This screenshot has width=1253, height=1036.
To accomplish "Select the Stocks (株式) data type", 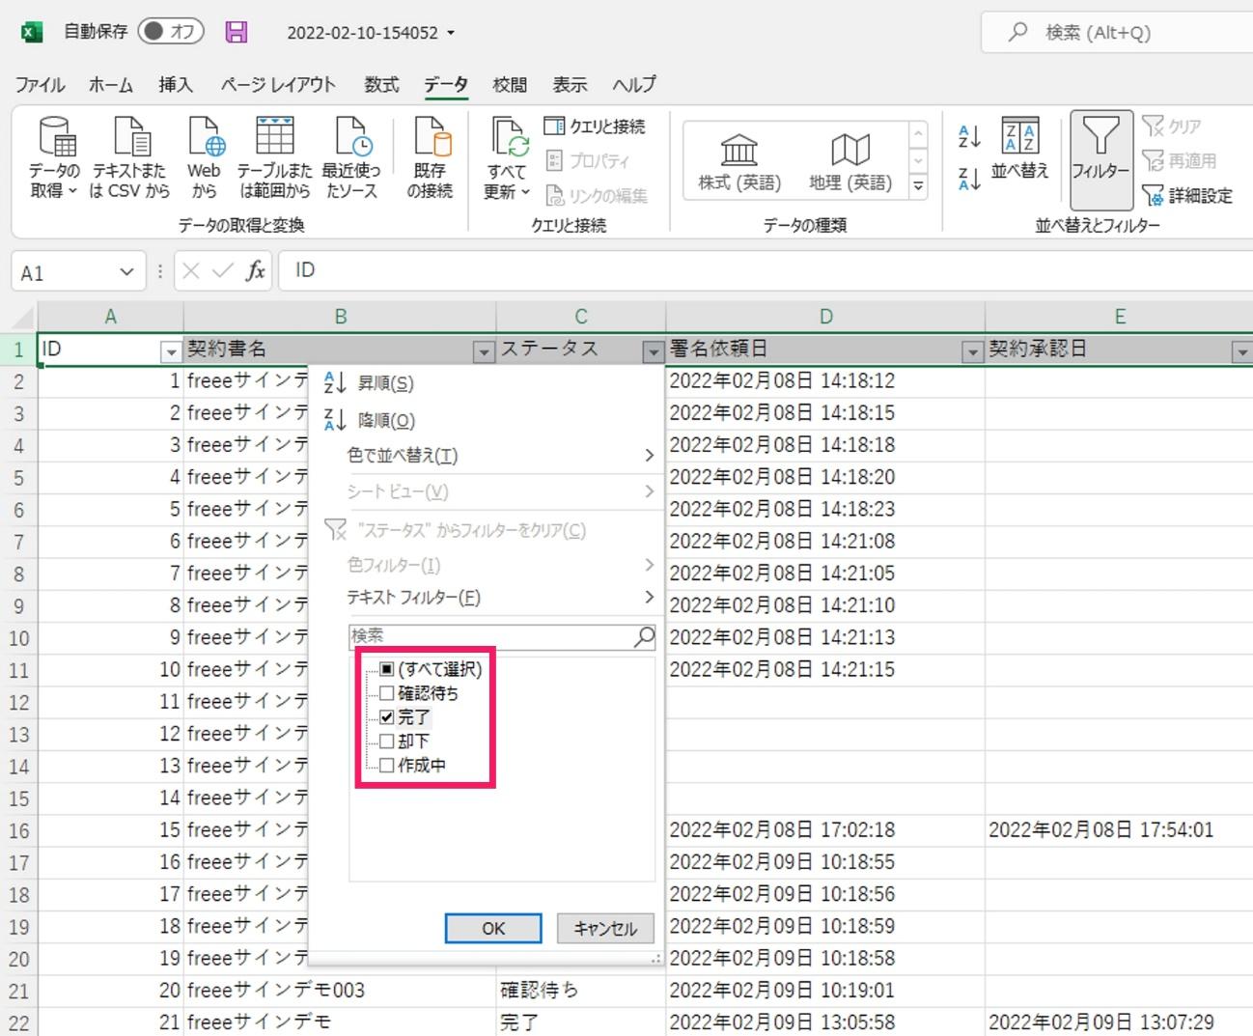I will click(739, 162).
